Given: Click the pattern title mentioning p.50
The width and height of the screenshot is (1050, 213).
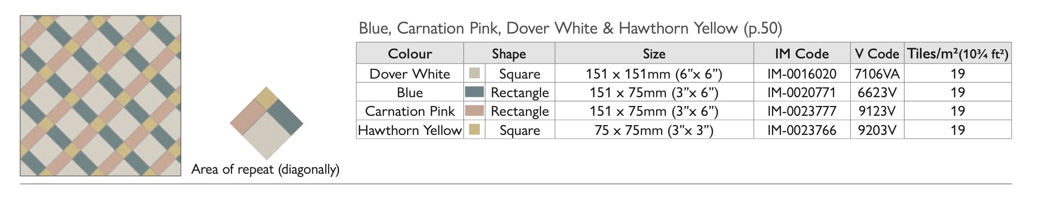Looking at the screenshot, I should point(570,28).
